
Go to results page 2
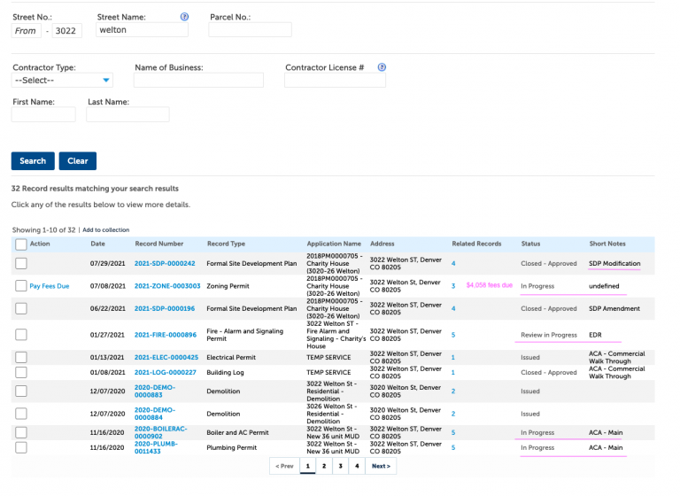tap(324, 466)
